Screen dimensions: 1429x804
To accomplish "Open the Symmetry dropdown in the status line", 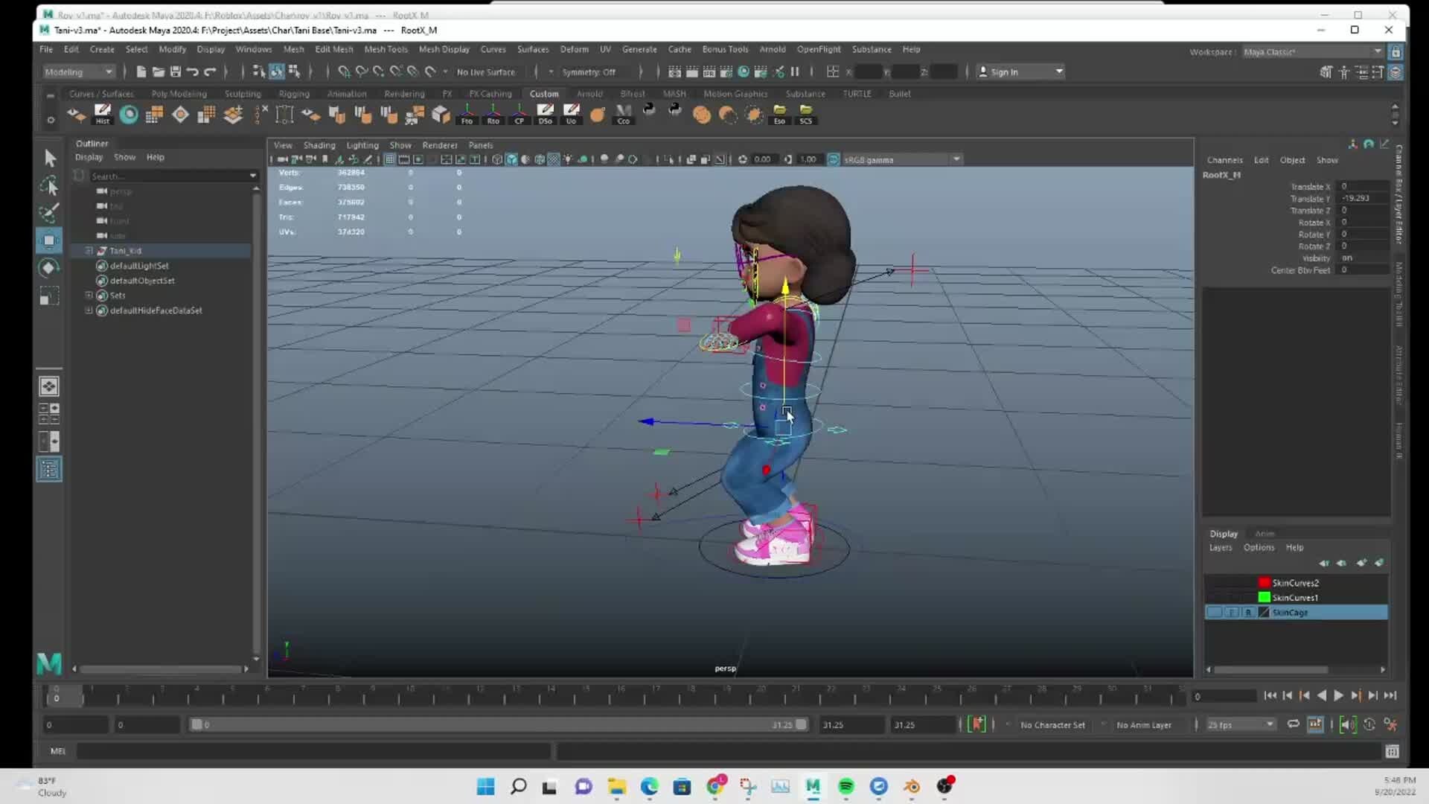I will pos(592,71).
